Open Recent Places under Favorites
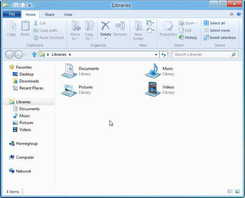 tap(28, 88)
